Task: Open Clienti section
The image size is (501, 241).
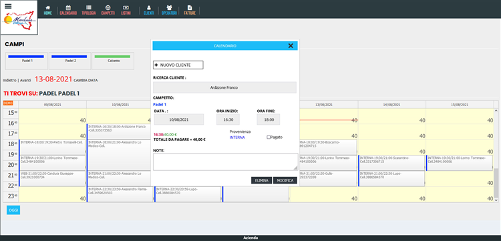Action: (x=148, y=10)
